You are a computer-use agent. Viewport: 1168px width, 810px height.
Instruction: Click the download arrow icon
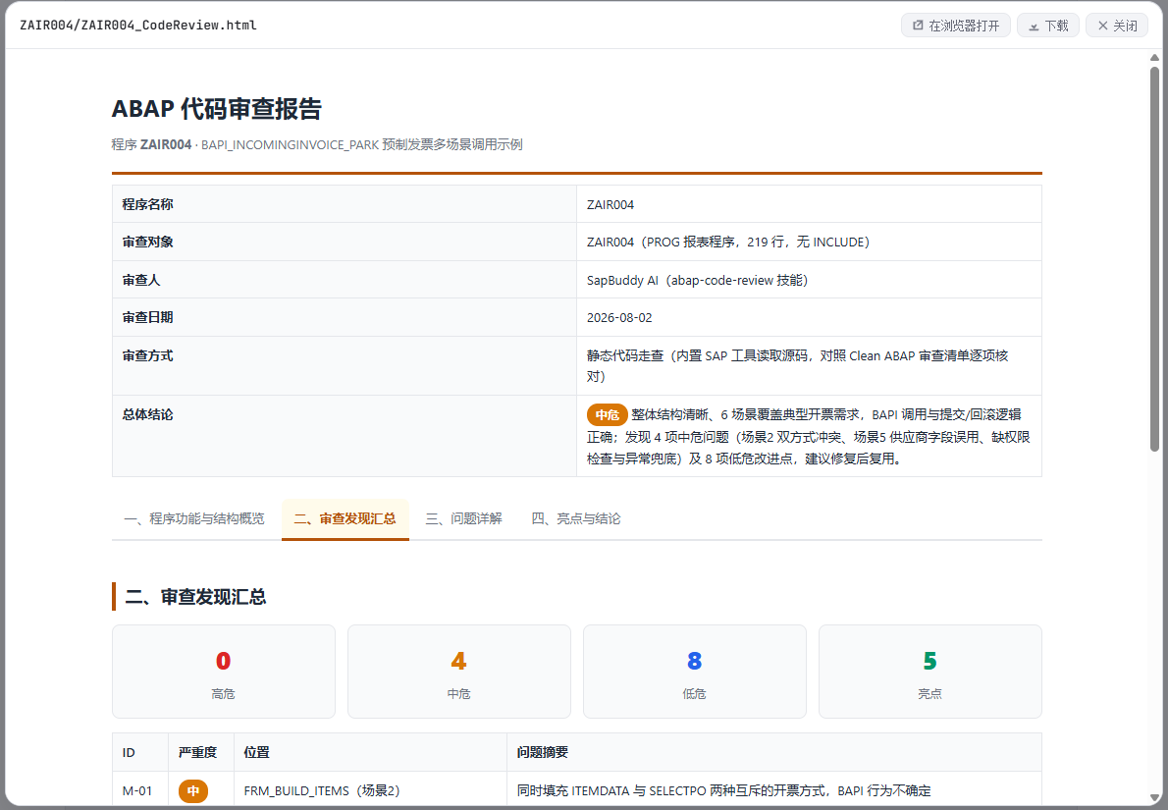1034,27
